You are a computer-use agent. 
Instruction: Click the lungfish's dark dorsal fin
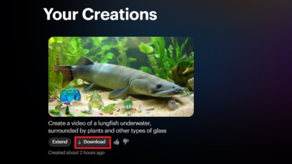[x=85, y=61]
